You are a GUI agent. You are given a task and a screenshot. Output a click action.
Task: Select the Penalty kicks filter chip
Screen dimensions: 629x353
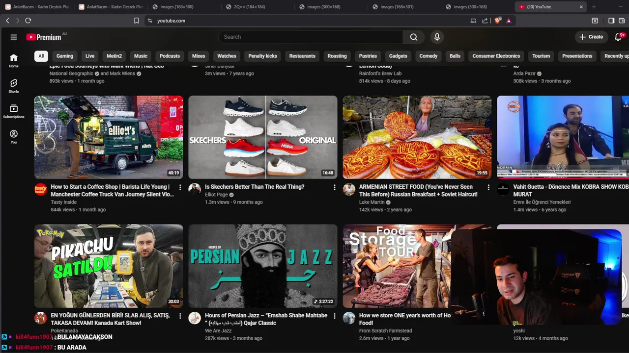pyautogui.click(x=263, y=56)
